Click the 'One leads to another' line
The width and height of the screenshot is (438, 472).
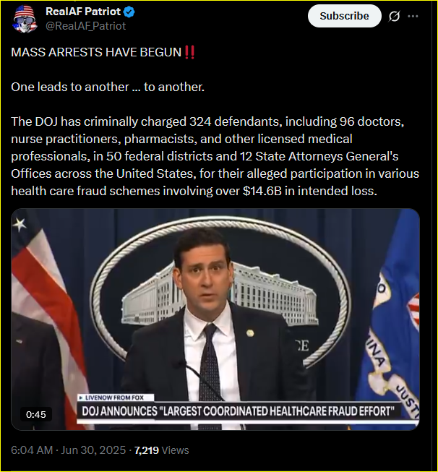point(108,87)
